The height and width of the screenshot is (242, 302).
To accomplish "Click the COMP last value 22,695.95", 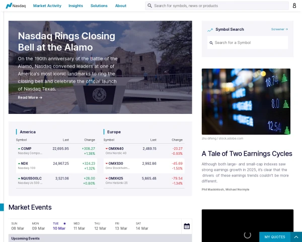I will coord(61,149).
